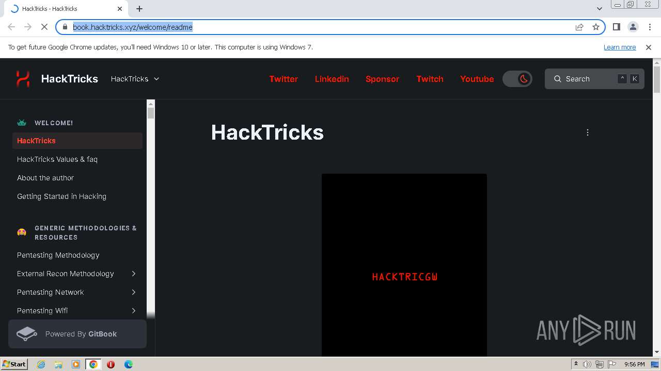This screenshot has width=661, height=371.
Task: Click the HackTricks brand name in header
Action: point(70,79)
